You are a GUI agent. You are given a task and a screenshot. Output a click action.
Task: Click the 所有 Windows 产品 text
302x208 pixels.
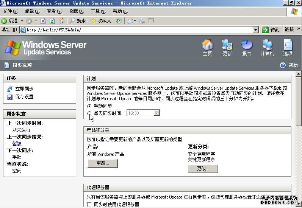click(106, 154)
